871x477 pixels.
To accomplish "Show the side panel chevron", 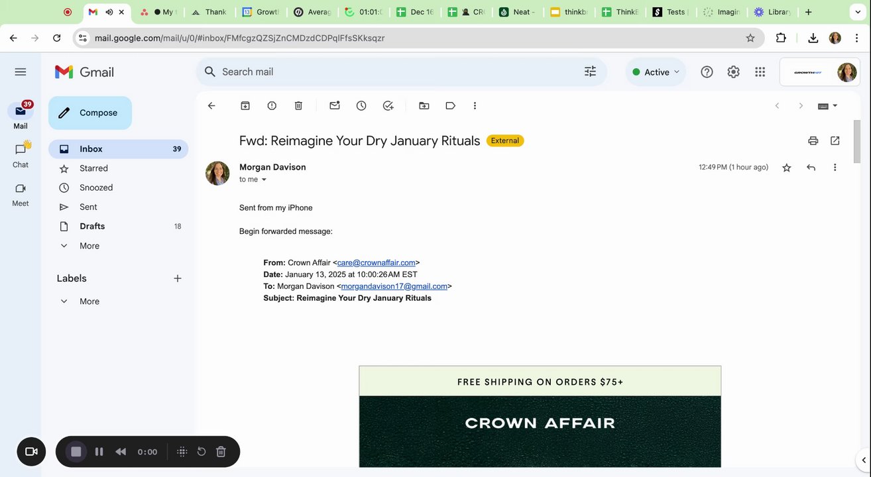I will (863, 460).
